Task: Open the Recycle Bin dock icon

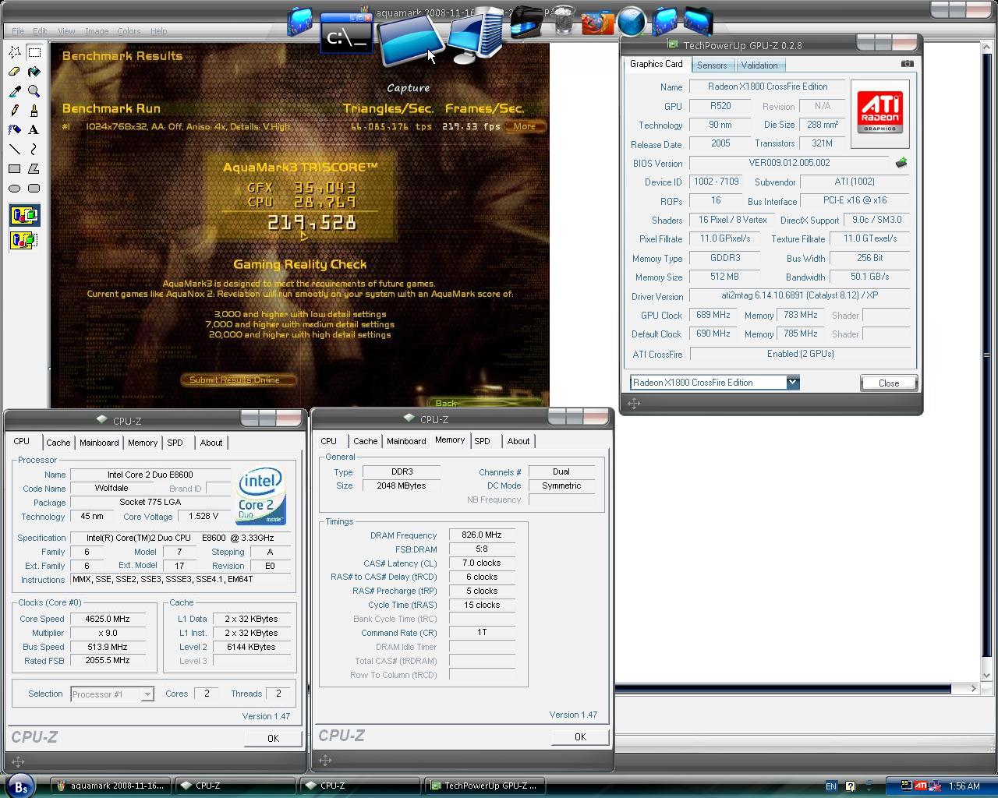Action: coord(564,21)
